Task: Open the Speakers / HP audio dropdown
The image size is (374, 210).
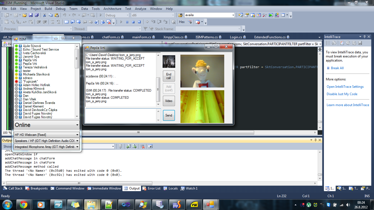Action: point(47,141)
